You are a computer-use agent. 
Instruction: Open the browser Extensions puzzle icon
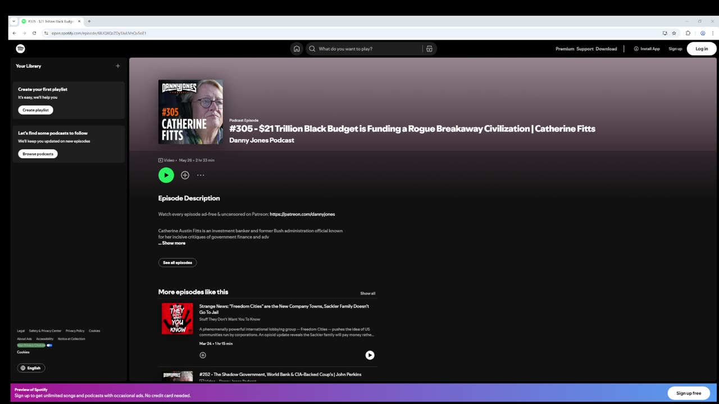(688, 33)
